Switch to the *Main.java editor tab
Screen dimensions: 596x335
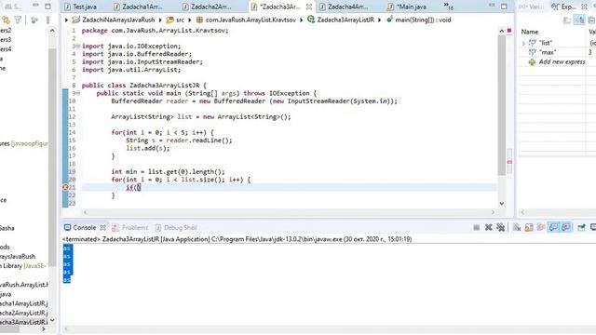pos(407,7)
